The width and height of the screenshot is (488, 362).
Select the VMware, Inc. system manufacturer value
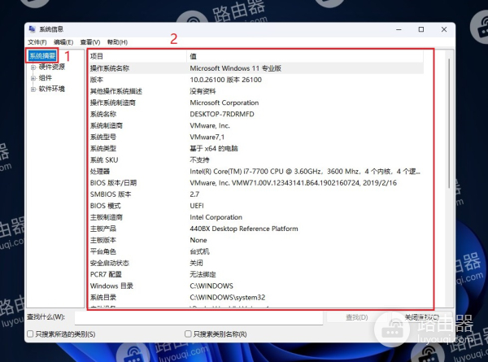pos(210,126)
